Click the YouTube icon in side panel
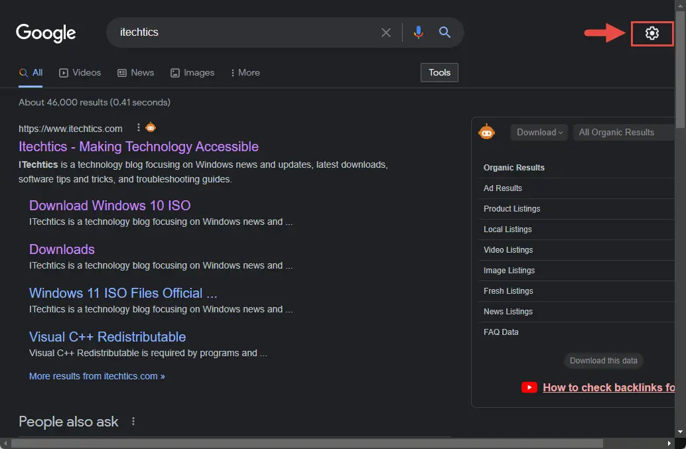Image resolution: width=686 pixels, height=449 pixels. coord(529,387)
